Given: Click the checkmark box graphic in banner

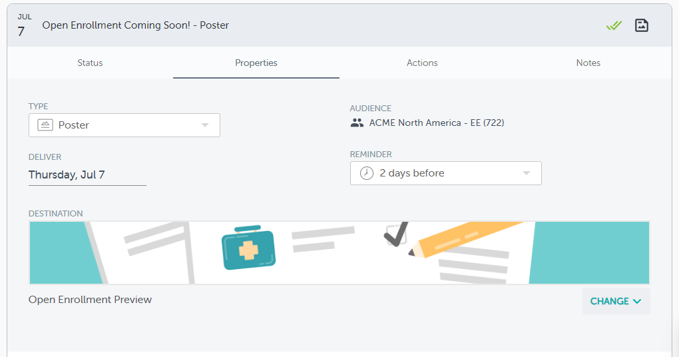Looking at the screenshot, I should (397, 234).
